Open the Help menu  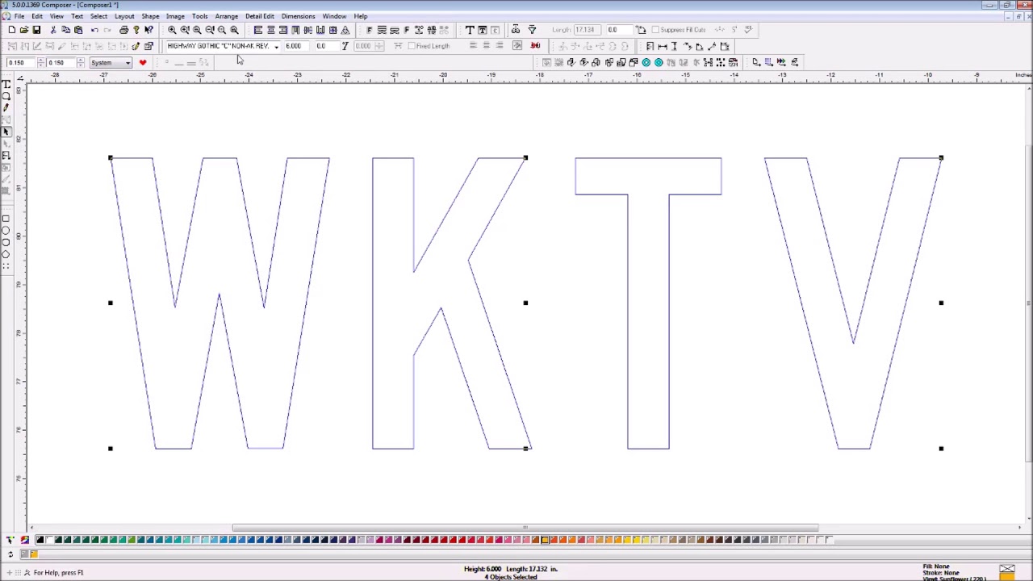(x=360, y=16)
